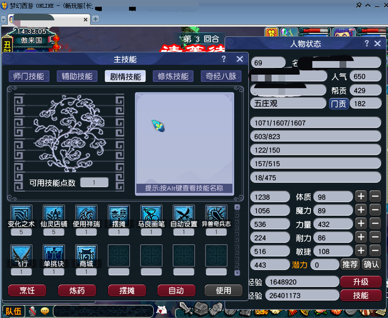The image size is (388, 318).
Task: Open the treasure chest icon in bottom toolbar
Action: 201,308
